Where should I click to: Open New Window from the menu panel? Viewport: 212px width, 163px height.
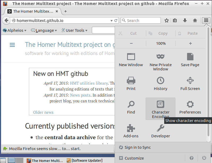pos(131,60)
